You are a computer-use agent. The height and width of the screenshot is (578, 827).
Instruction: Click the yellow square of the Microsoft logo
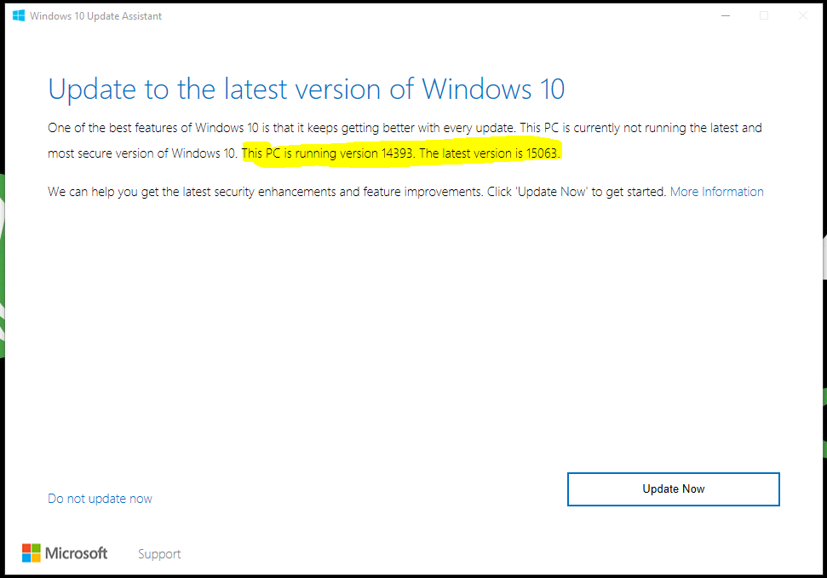35,557
